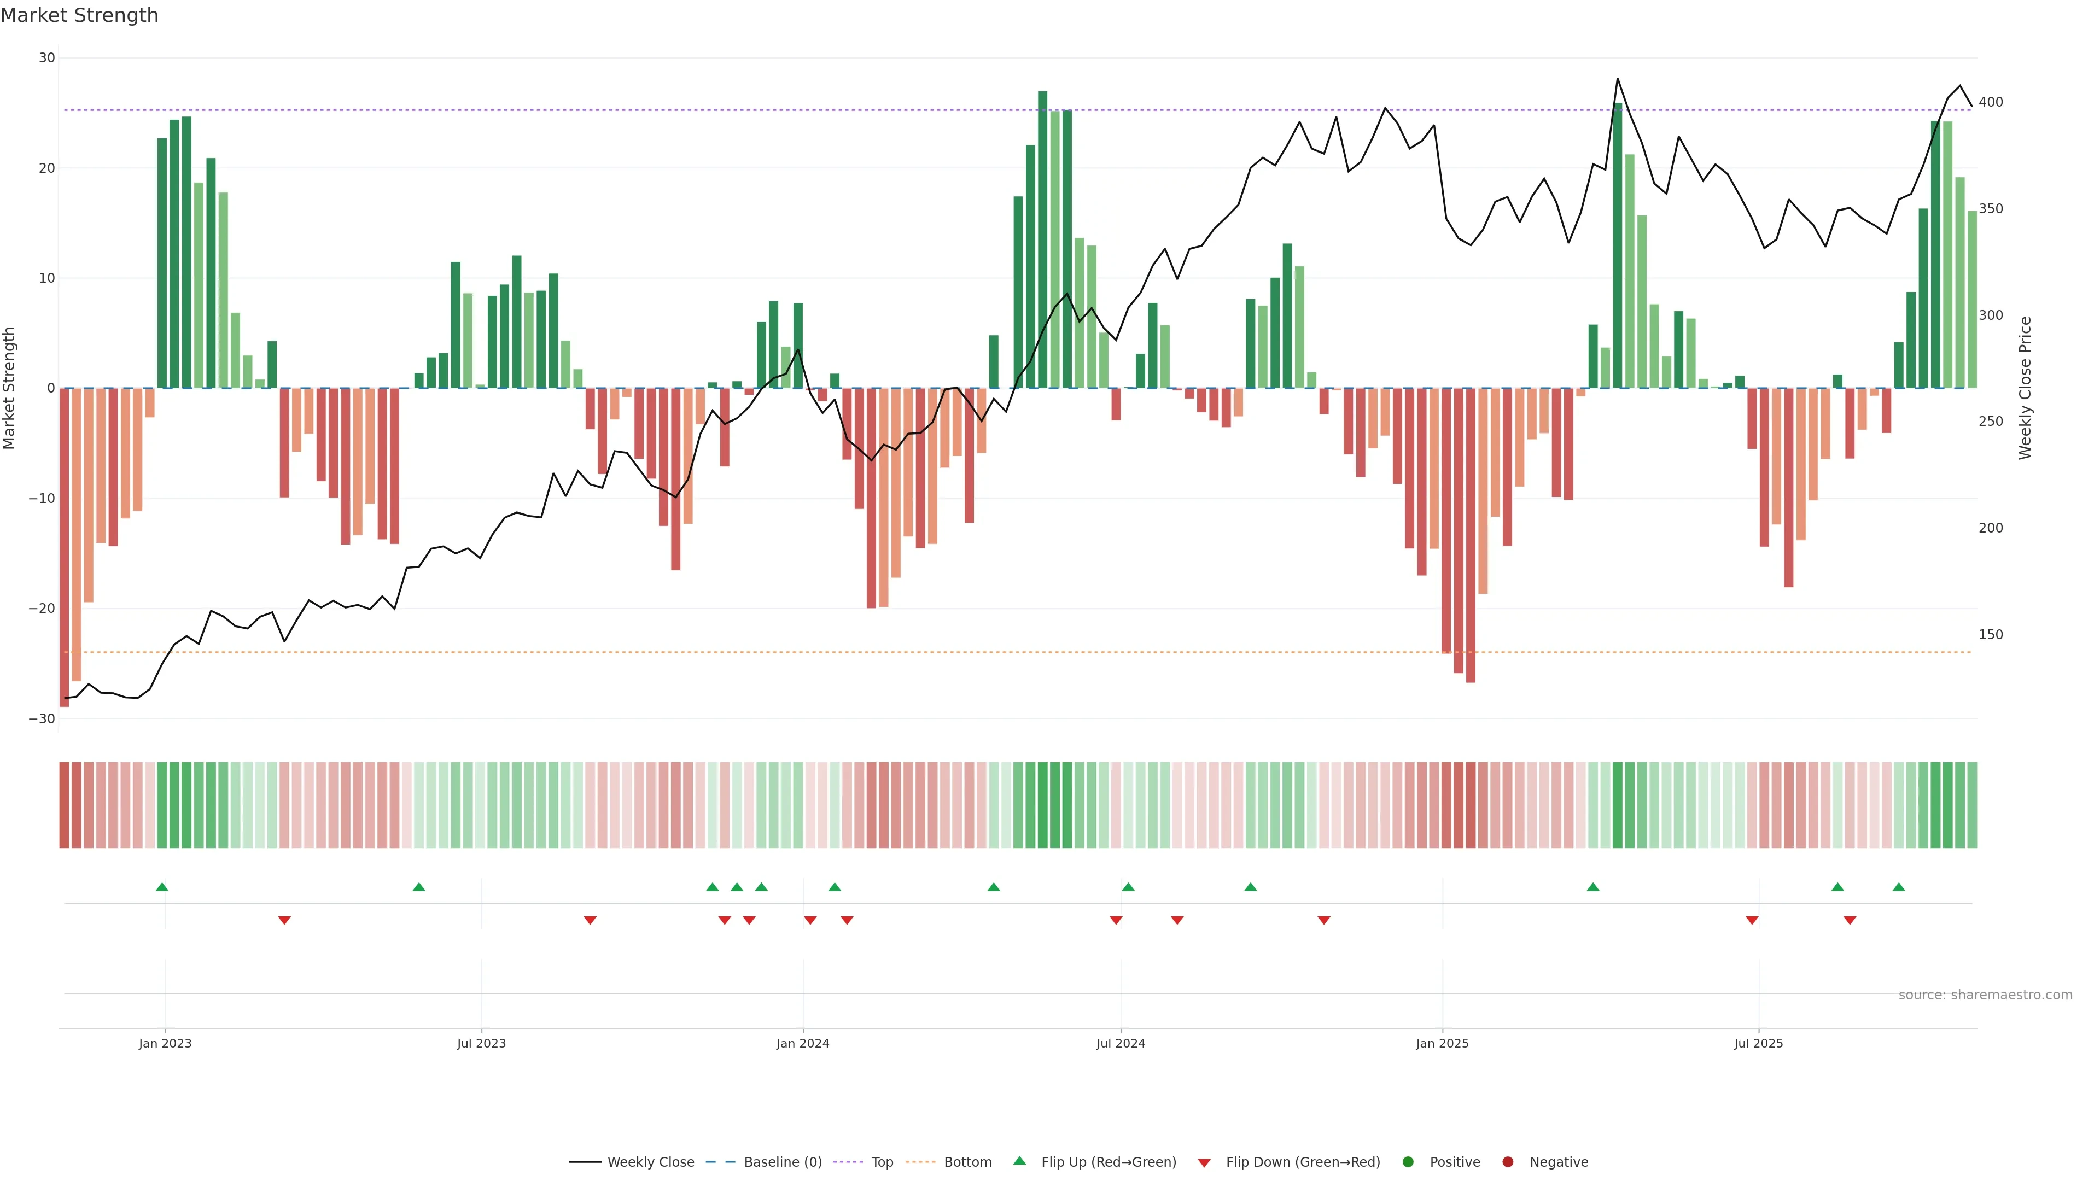The width and height of the screenshot is (2100, 1181).
Task: Click the Weekly Close Price axis title
Action: tap(2026, 388)
